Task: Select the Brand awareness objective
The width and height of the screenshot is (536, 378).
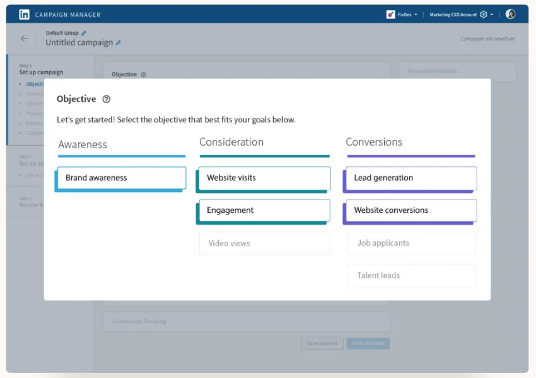Action: pyautogui.click(x=122, y=178)
